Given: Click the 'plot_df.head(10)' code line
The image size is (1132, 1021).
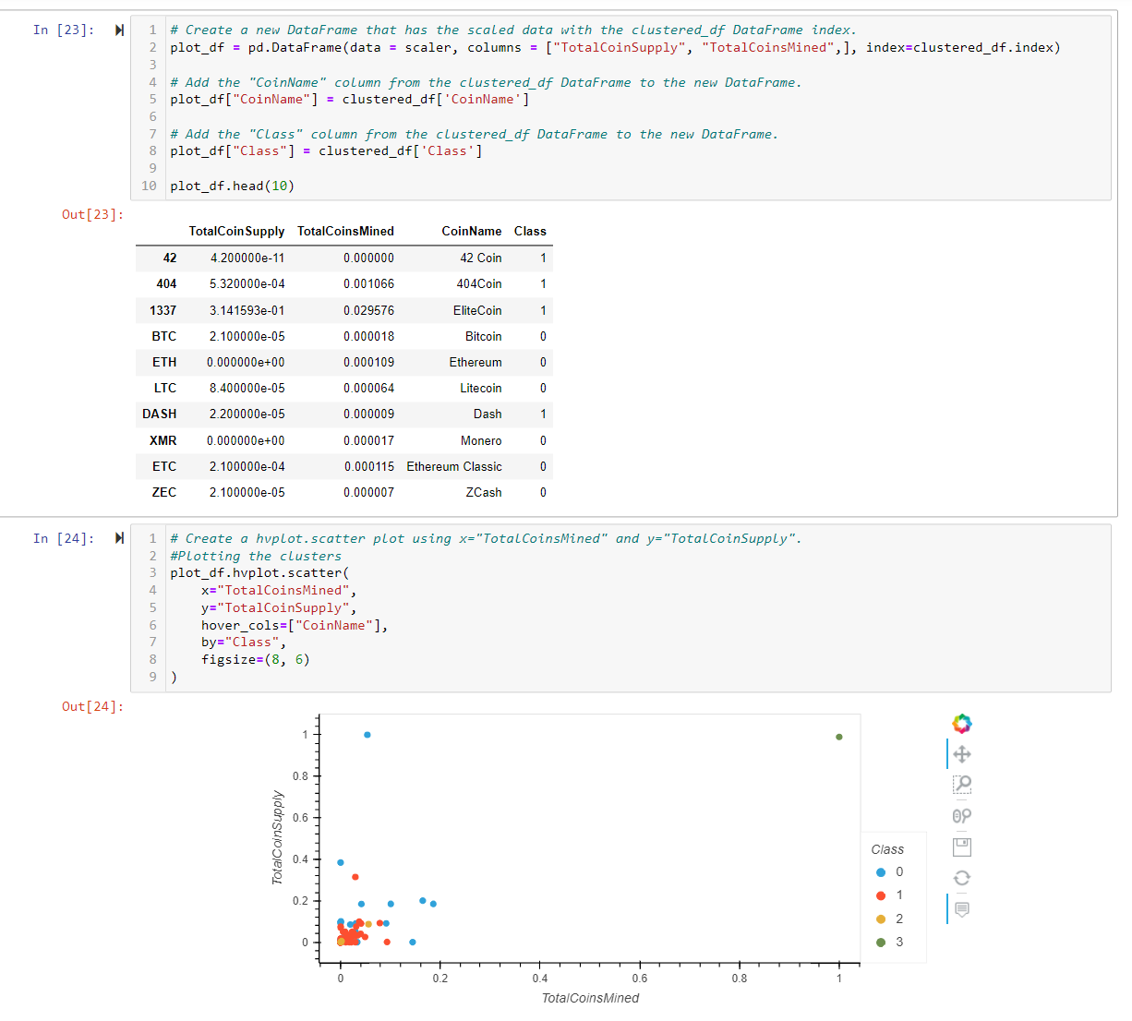Looking at the screenshot, I should click(233, 186).
